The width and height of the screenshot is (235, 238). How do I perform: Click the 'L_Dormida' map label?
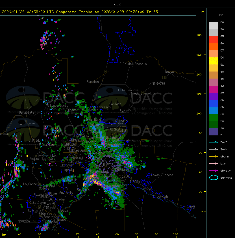coord(160,196)
